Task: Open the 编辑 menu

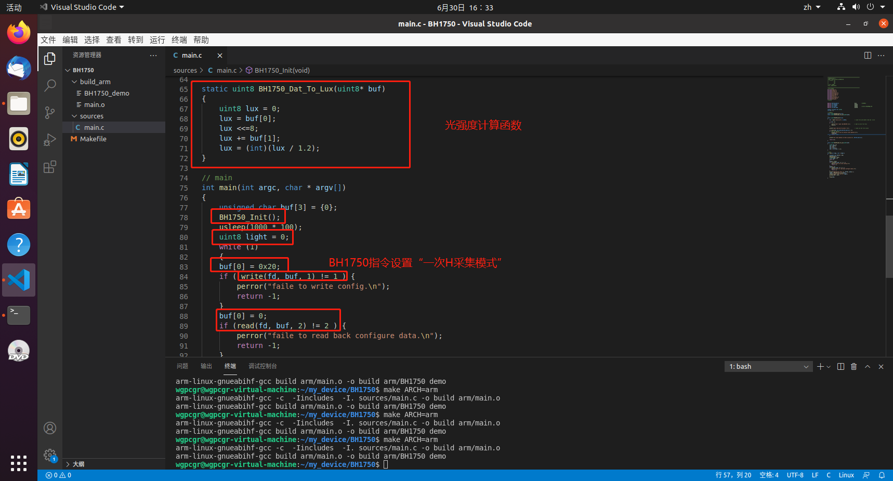Action: [x=70, y=40]
